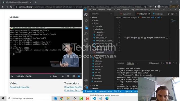Image resolution: width=180 pixels, height=101 pixels.
Task: Reload the Chrome page
Action: [11, 7]
